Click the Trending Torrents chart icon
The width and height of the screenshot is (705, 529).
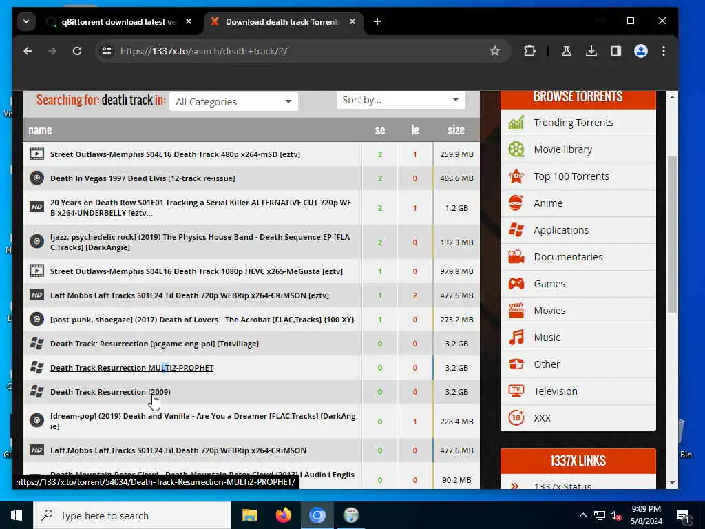516,123
